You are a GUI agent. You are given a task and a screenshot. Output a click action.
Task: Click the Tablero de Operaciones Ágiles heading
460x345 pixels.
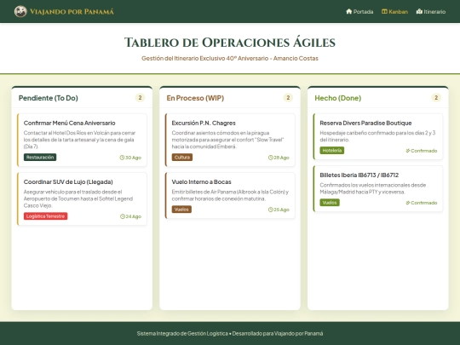tap(230, 43)
